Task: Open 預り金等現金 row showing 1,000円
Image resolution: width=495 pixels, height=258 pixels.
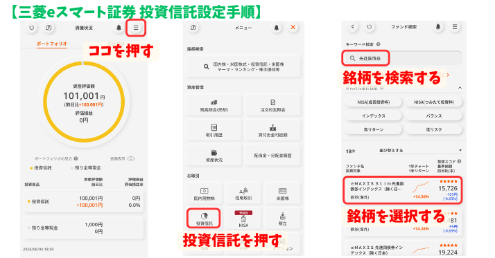Action: pos(84,228)
